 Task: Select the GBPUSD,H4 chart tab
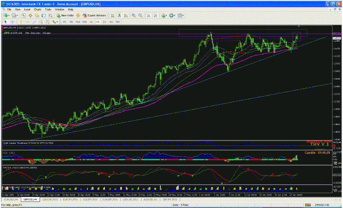tap(31, 199)
